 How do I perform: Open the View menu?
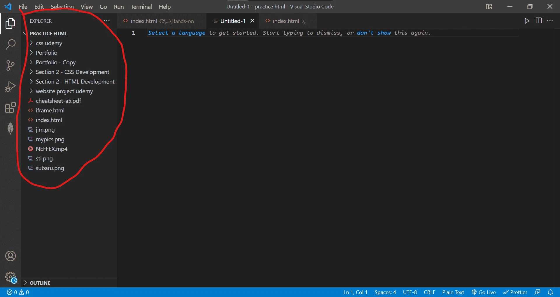click(87, 7)
